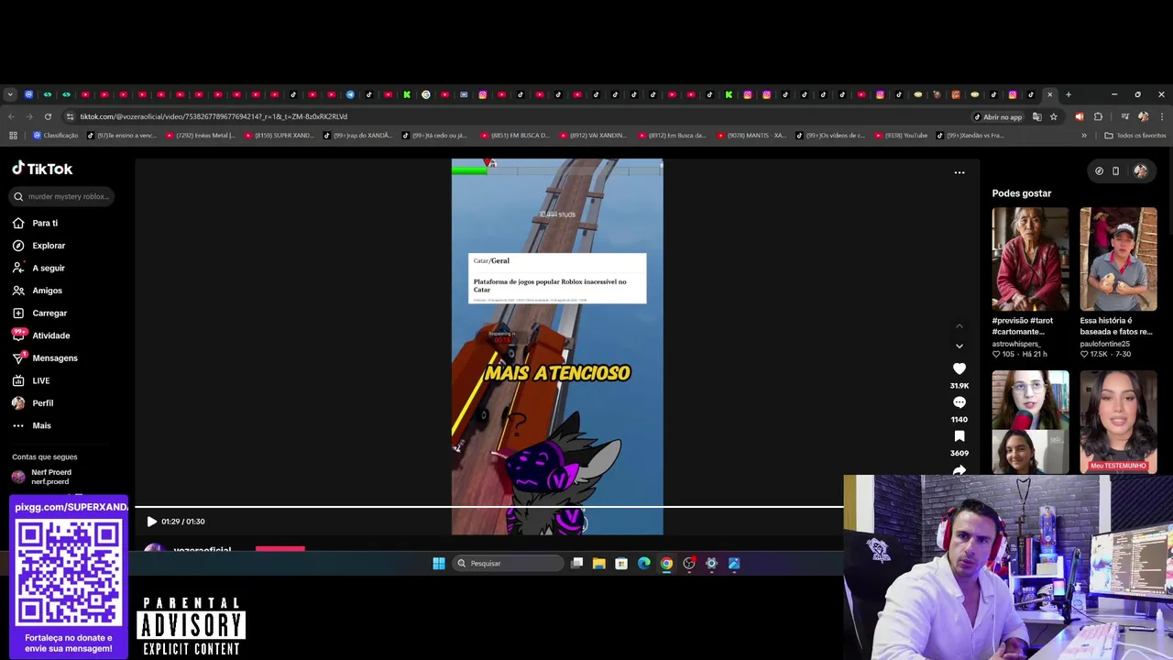Screen dimensions: 1173x660
Task: Open Task View on taskbar
Action: click(576, 564)
